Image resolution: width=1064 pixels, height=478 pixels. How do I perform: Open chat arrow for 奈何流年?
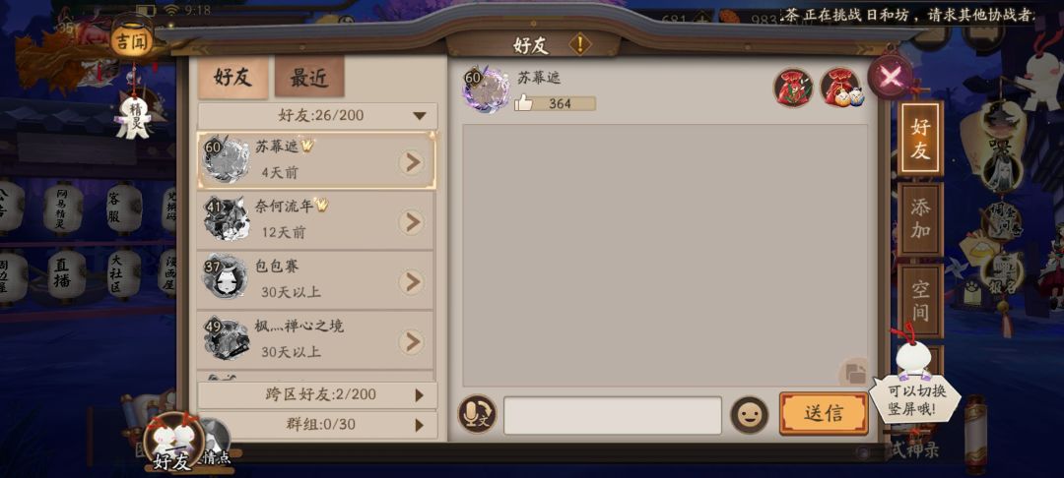click(x=411, y=222)
